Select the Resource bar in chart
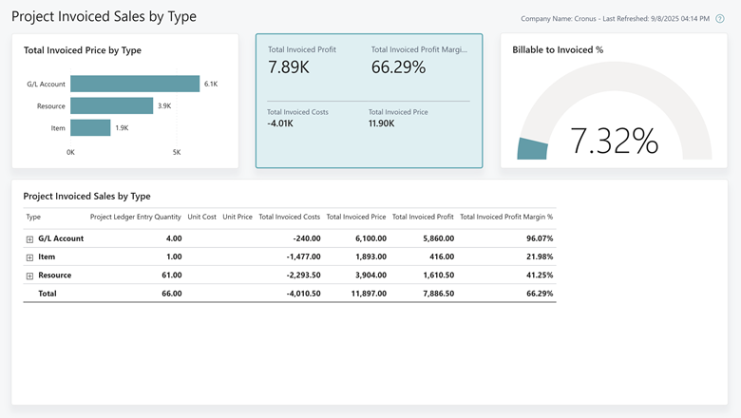 (x=111, y=105)
